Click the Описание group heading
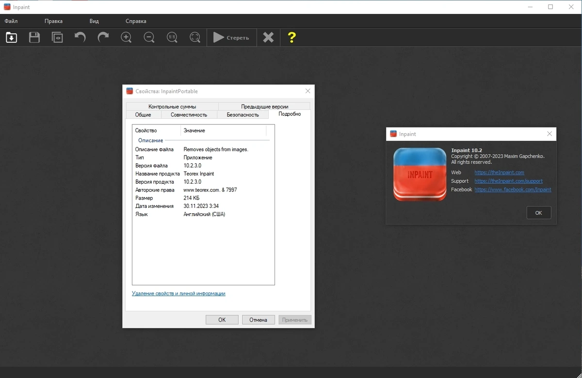The image size is (582, 378). point(151,140)
